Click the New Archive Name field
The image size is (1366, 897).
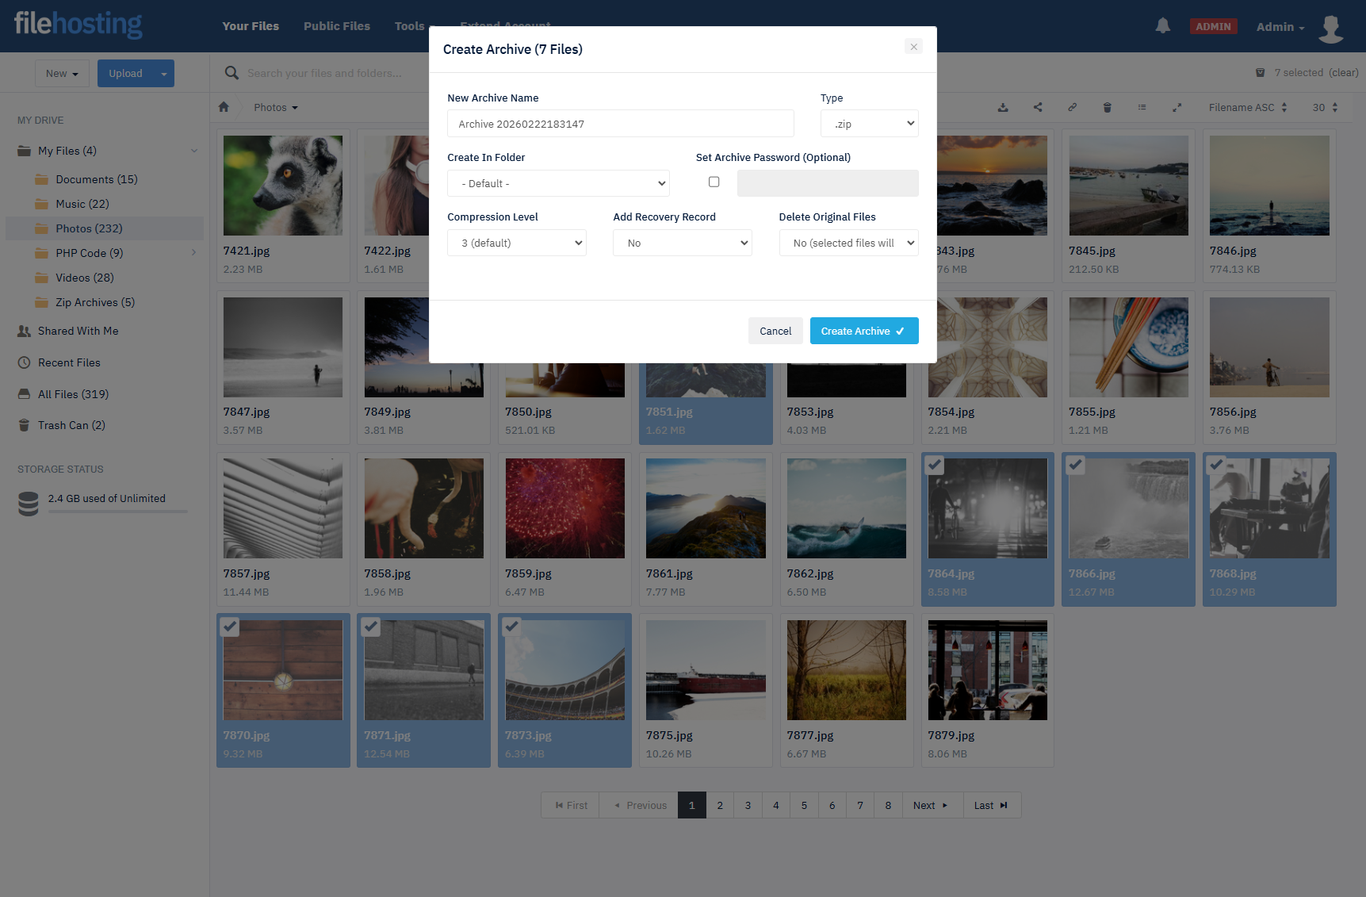[620, 124]
